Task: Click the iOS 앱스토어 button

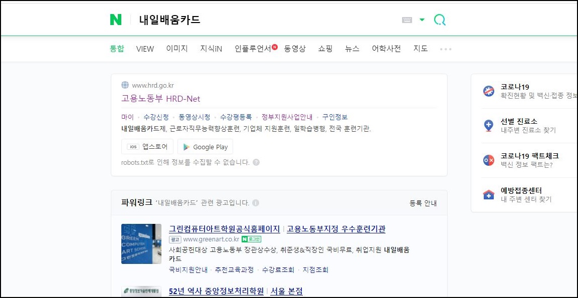Action: point(147,147)
